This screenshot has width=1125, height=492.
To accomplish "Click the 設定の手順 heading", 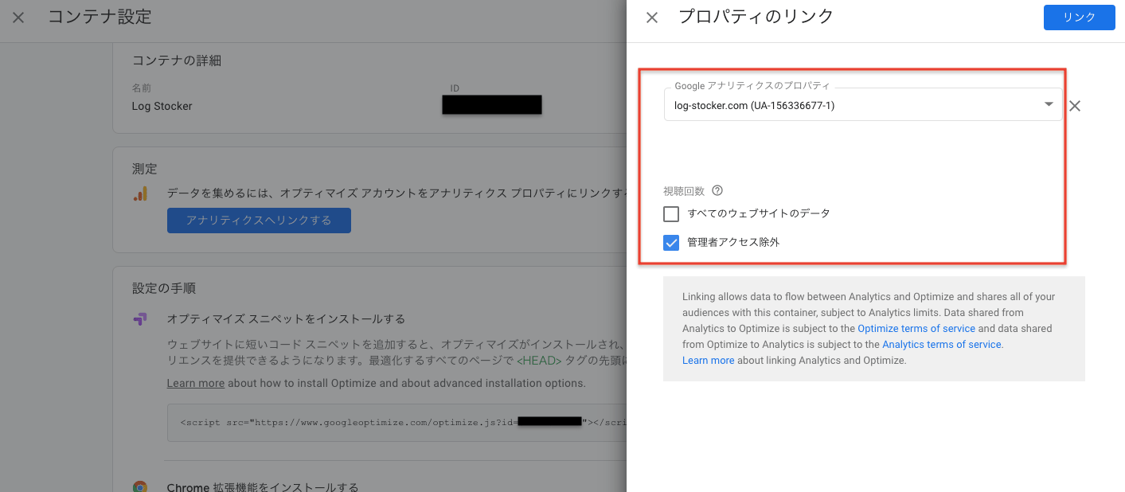I will point(164,288).
